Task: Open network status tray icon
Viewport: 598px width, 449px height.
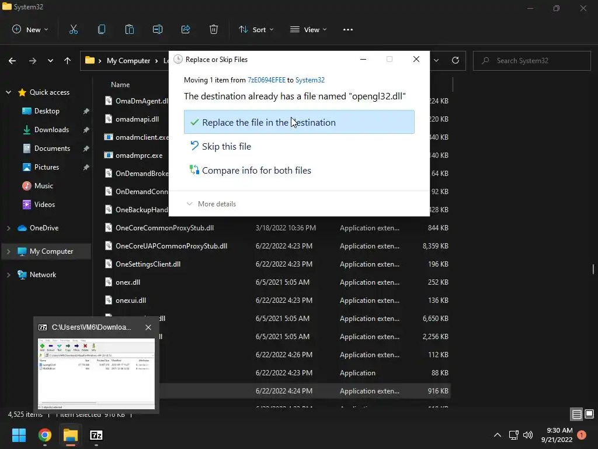Action: [x=514, y=435]
